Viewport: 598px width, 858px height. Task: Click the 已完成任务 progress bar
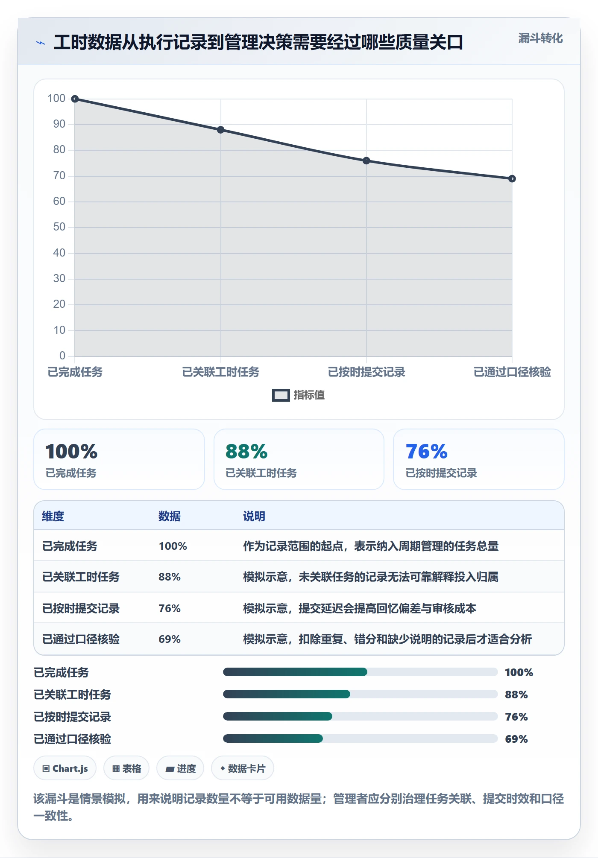pyautogui.click(x=360, y=672)
